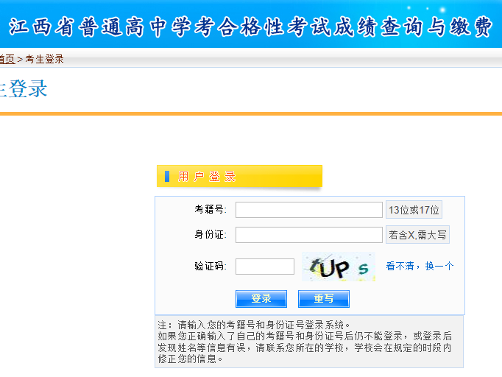Click the 验证码 field label
Image resolution: width=502 pixels, height=377 pixels.
coord(211,266)
